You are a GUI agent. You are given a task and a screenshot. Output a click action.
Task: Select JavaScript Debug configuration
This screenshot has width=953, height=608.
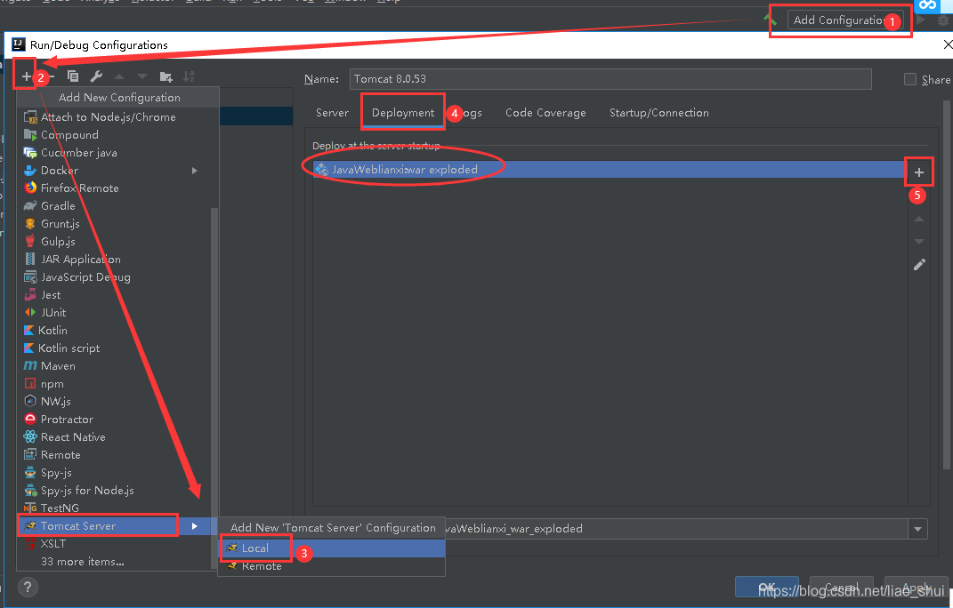click(116, 277)
